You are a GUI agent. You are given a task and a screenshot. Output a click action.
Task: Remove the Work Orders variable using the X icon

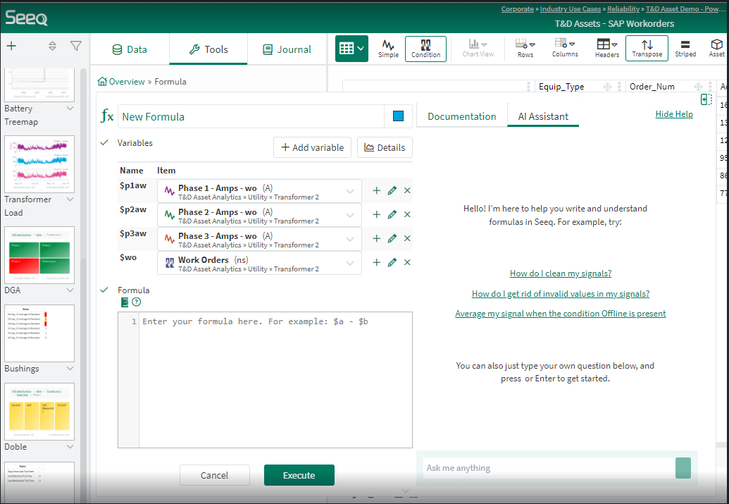click(x=407, y=262)
